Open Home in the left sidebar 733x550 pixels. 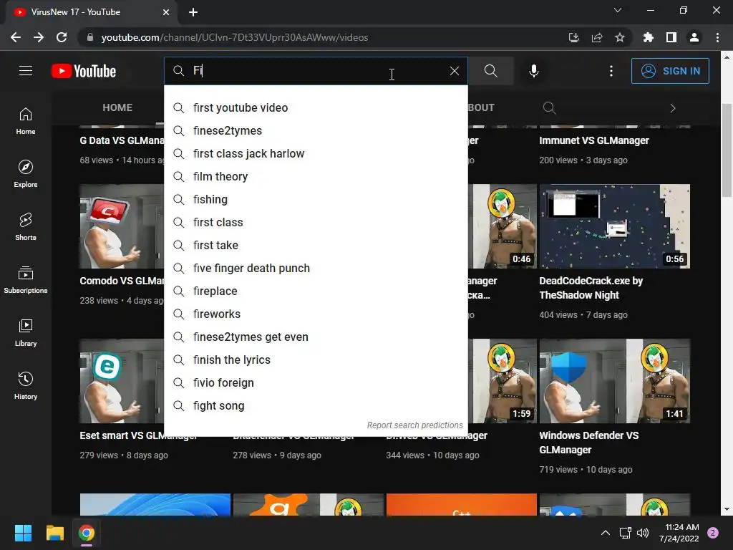(x=26, y=121)
